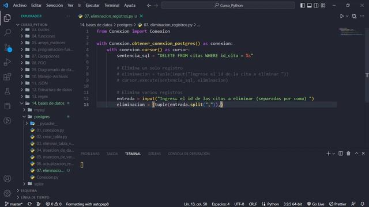Kill terminal with trash icon
This screenshot has width=369, height=207.
click(348, 154)
